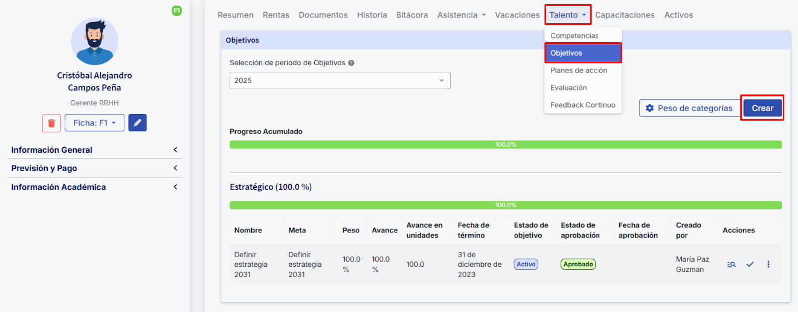This screenshot has width=798, height=312.
Task: Click the green F1 badge icon
Action: point(177,11)
